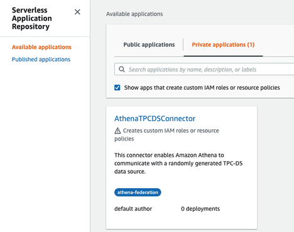294x232 pixels.
Task: Uncheck Show apps that create custom IAM roles
Action: [117, 87]
